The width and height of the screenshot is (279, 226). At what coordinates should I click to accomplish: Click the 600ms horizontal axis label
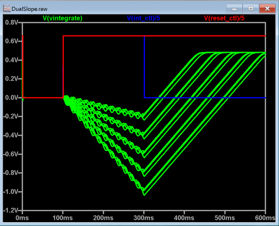click(x=265, y=218)
